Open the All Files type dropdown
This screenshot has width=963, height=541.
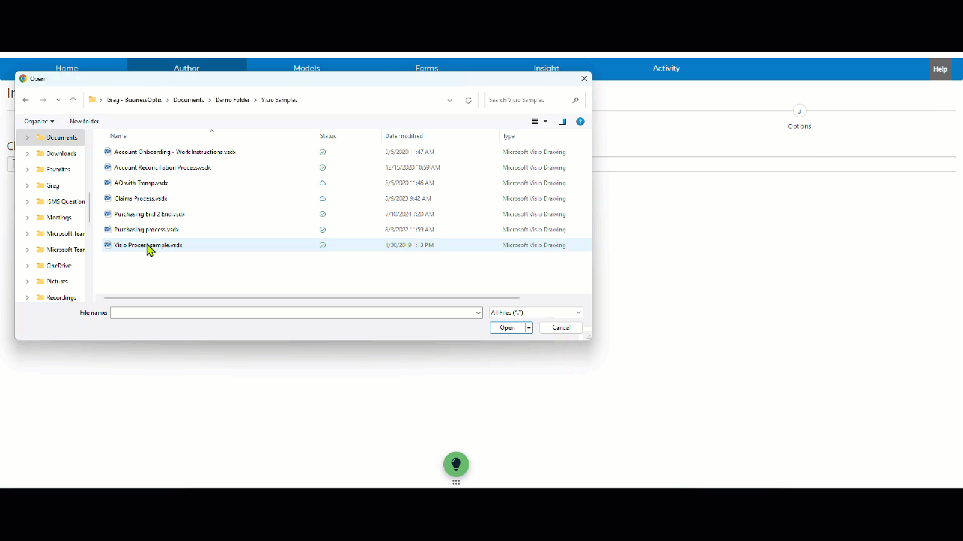[536, 313]
